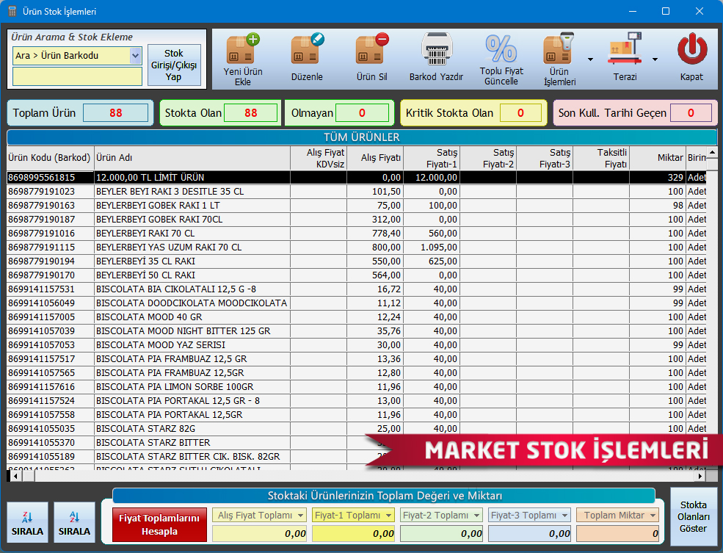This screenshot has height=553, width=723.
Task: Click the Ürün İşlemleri scanner icon
Action: pos(559,48)
